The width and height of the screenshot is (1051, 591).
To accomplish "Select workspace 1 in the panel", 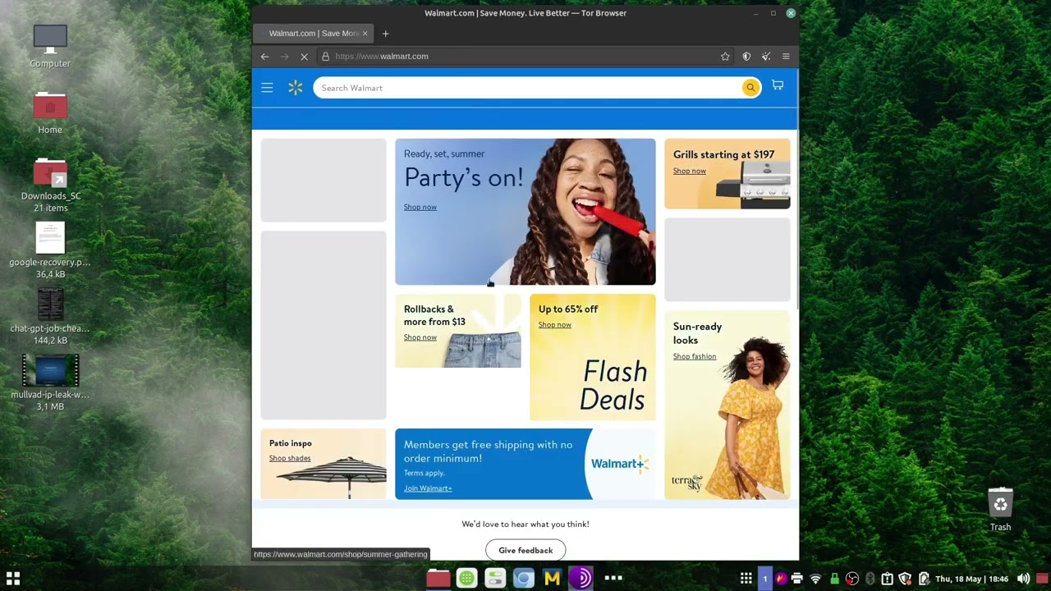I will pyautogui.click(x=765, y=579).
